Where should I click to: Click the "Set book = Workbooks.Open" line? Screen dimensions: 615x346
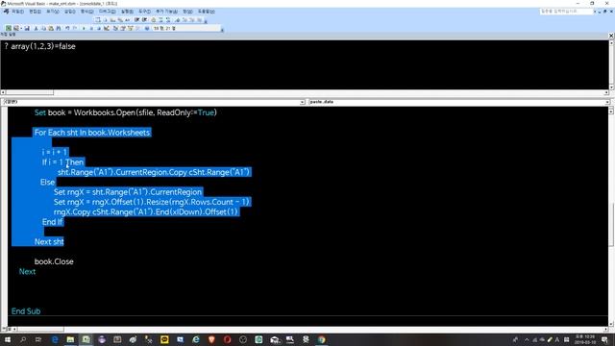[x=126, y=112]
